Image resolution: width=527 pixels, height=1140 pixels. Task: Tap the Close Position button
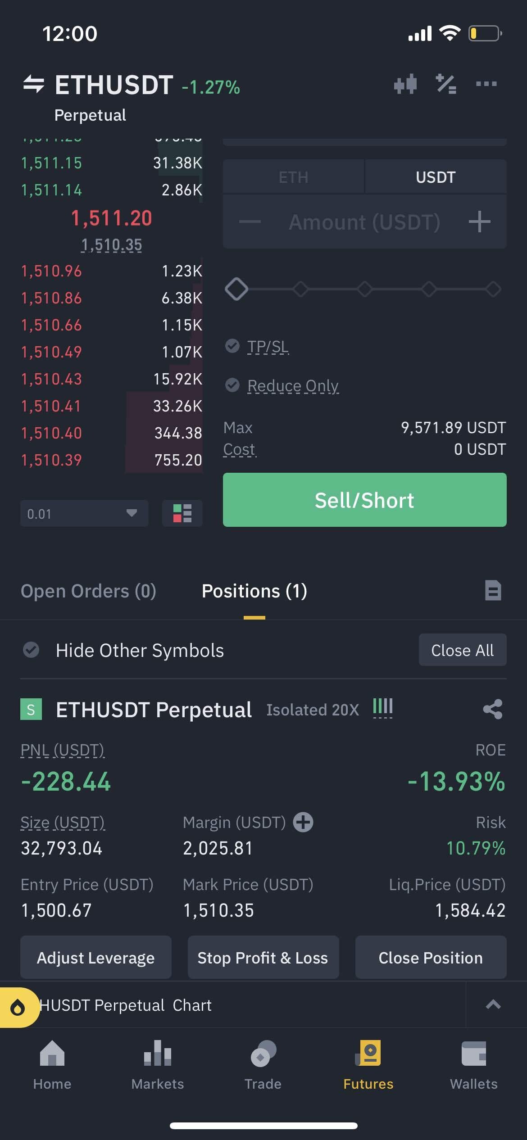[x=431, y=958]
